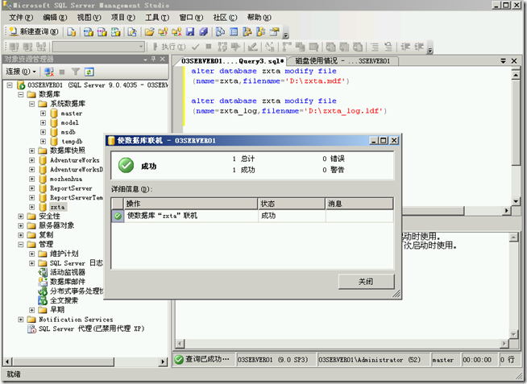Click the Object Explorer pane close button
The image size is (527, 384).
click(162, 59)
